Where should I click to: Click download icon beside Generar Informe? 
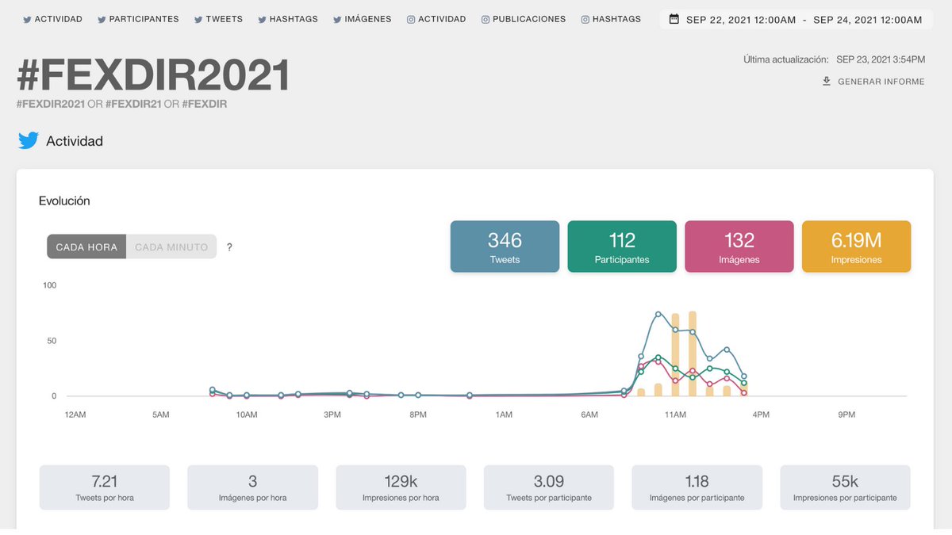pos(827,81)
